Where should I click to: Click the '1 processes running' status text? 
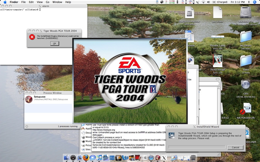(x=68, y=126)
